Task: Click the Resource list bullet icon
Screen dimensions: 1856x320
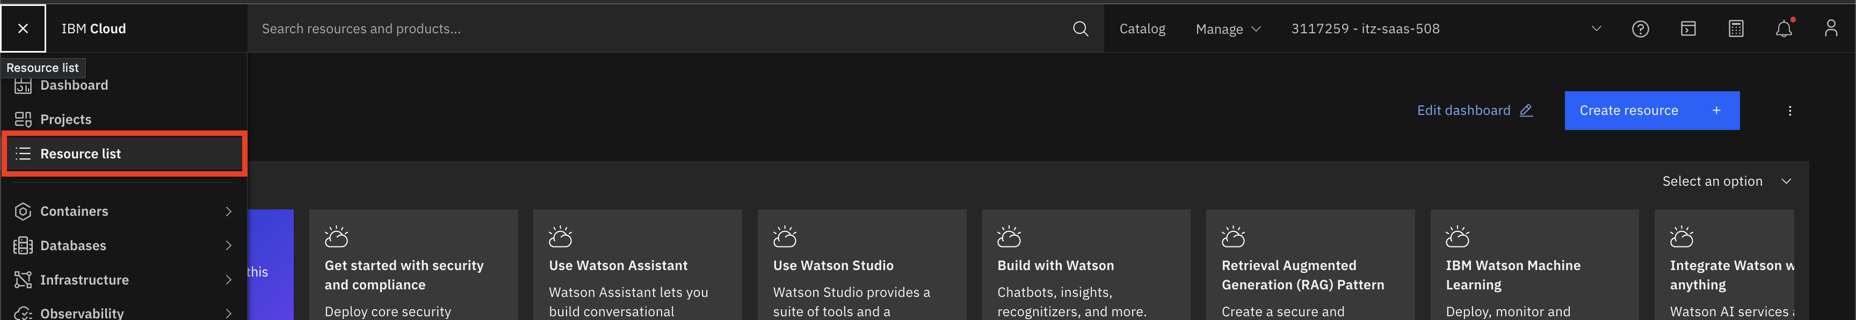Action: 23,154
